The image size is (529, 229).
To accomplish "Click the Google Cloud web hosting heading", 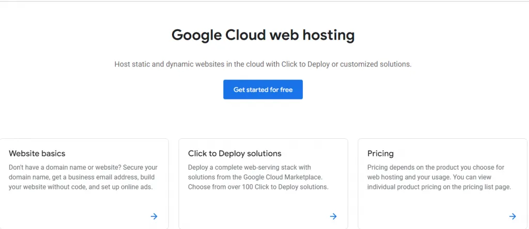I will tap(263, 36).
